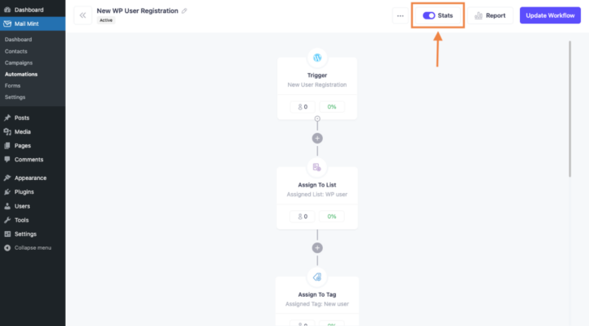The height and width of the screenshot is (326, 589).
Task: Click the WordPress Trigger icon
Action: [x=317, y=58]
